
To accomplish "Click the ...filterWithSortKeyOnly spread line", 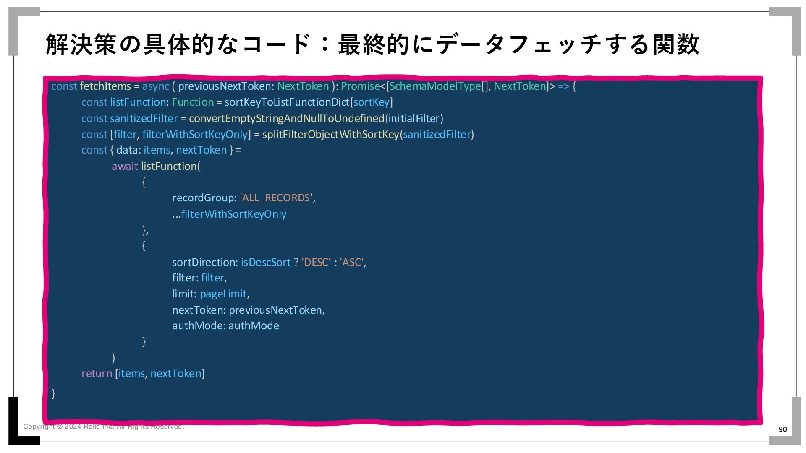I will click(229, 214).
